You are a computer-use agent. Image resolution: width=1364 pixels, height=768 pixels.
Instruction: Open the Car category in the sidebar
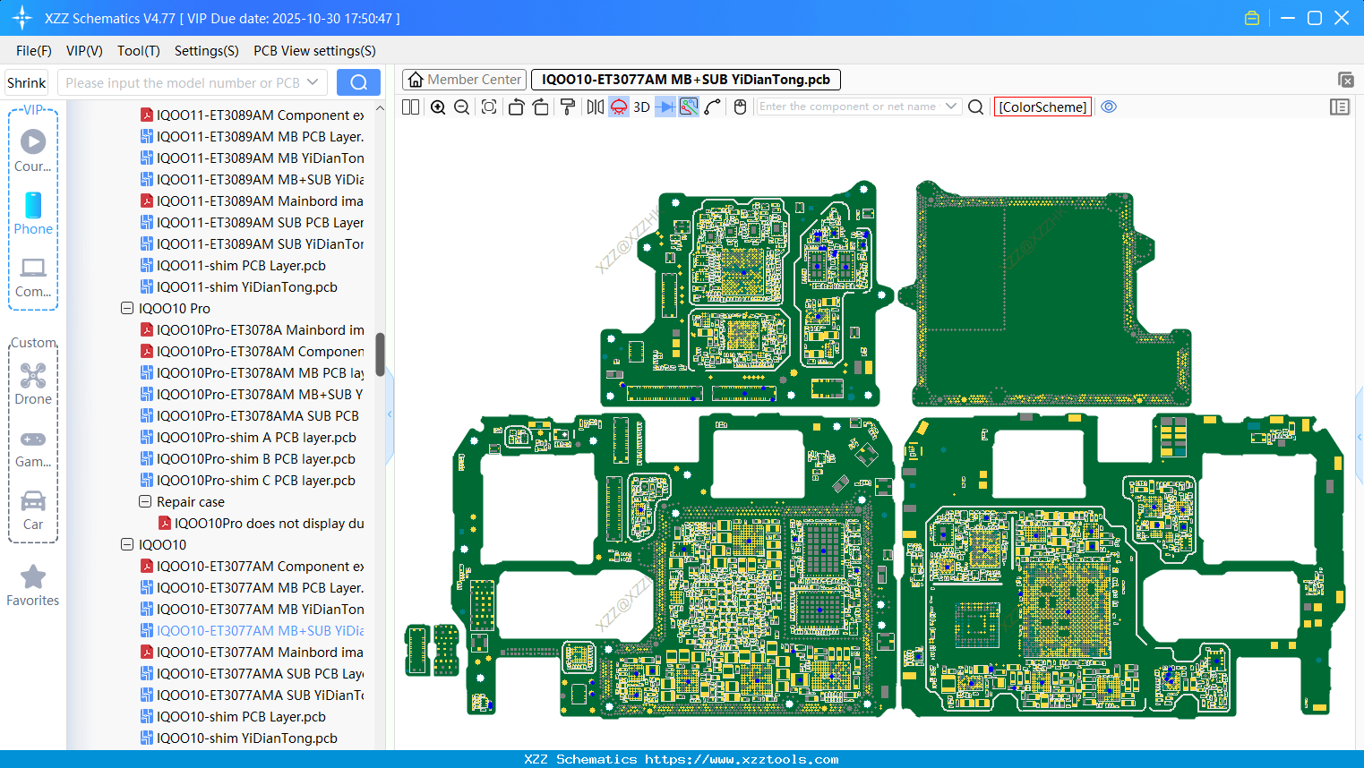pyautogui.click(x=33, y=510)
